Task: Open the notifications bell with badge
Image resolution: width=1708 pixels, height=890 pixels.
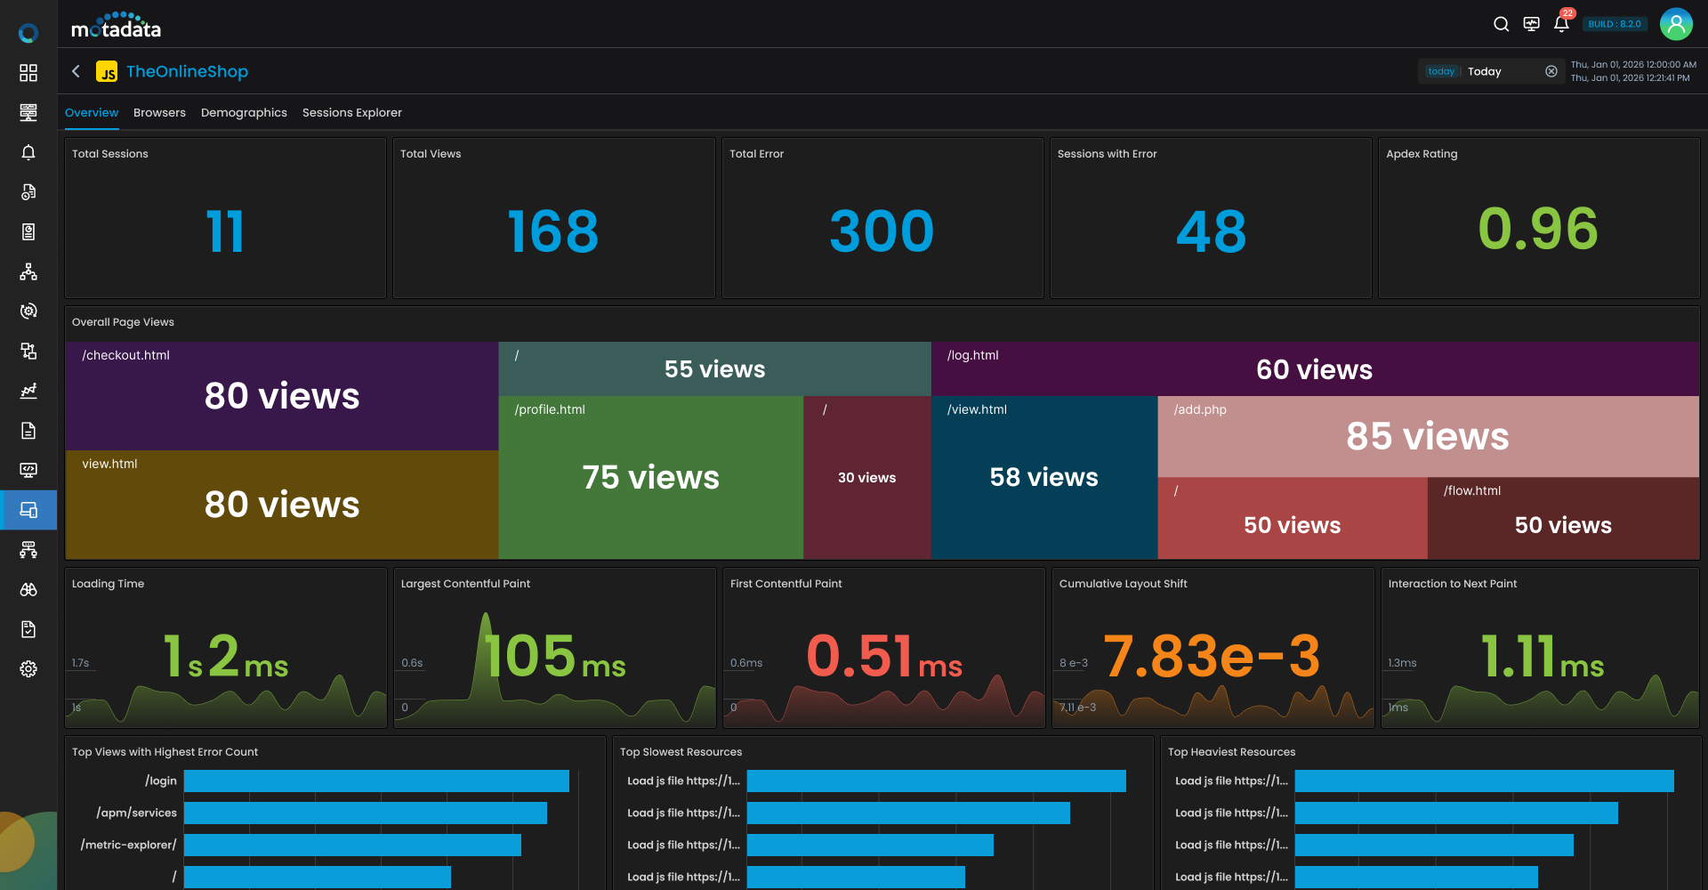Action: [x=1561, y=24]
